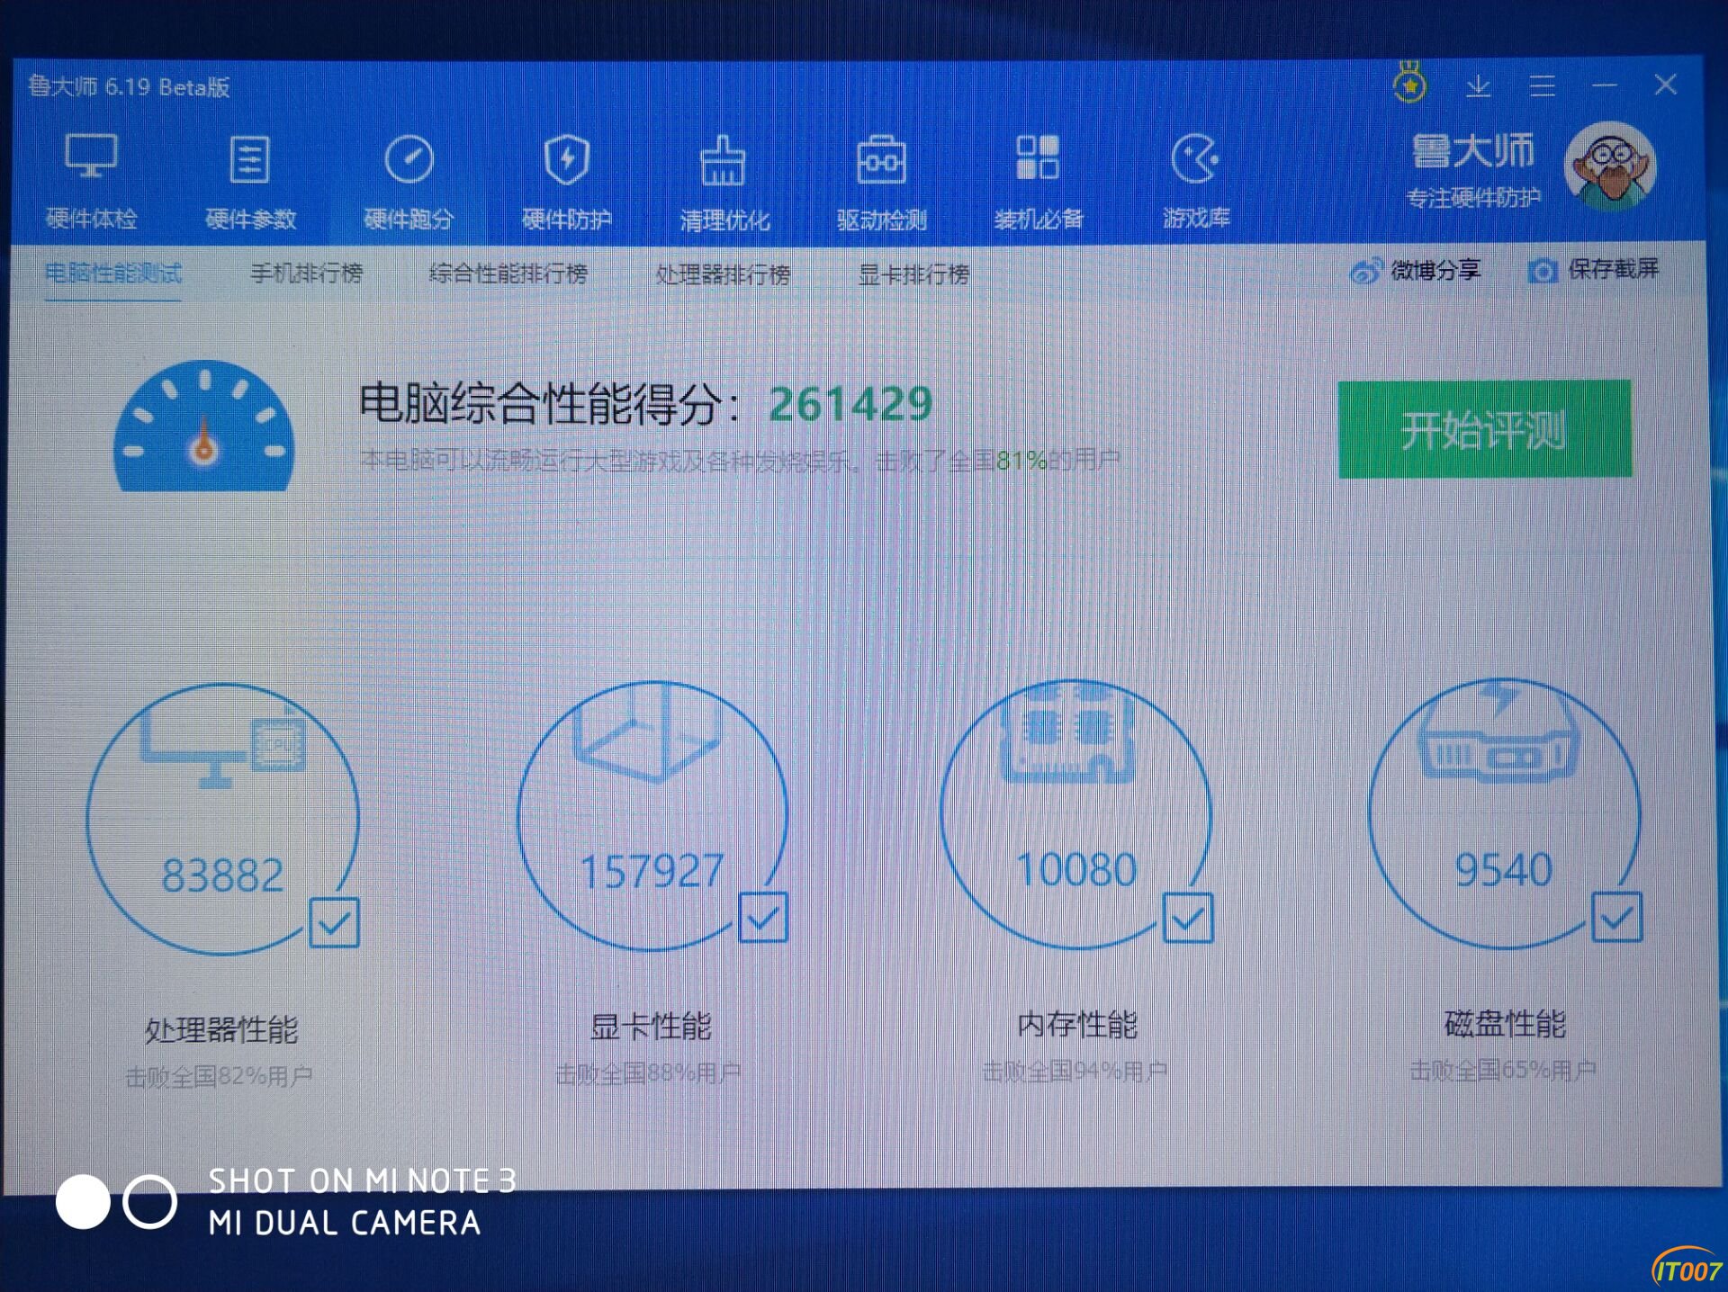The image size is (1728, 1292).
Task: Toggle the 磁盘性能 test checkbox
Action: [x=1617, y=917]
